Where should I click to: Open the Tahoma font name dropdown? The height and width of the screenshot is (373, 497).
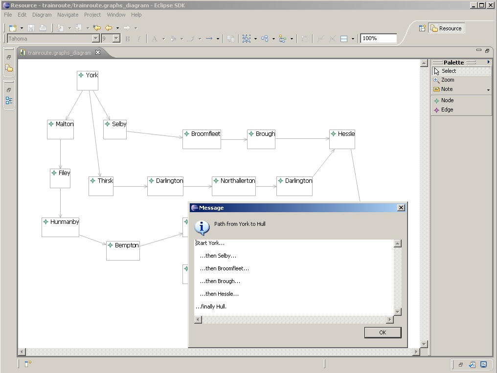tap(96, 39)
